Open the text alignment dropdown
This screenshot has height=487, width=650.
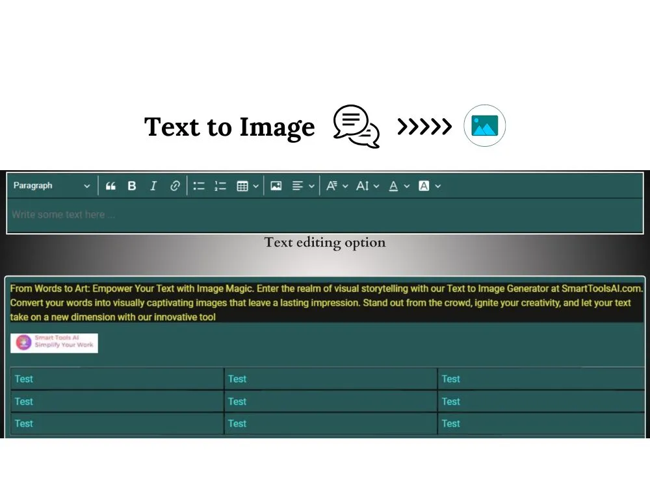[303, 186]
